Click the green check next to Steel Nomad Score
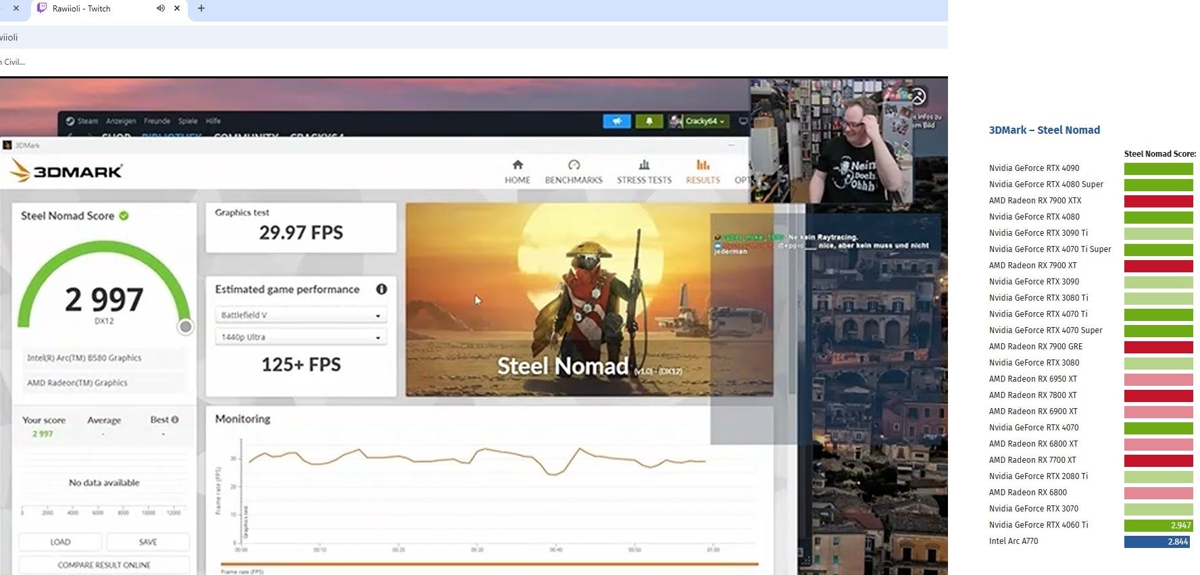Image resolution: width=1200 pixels, height=575 pixels. pos(124,216)
